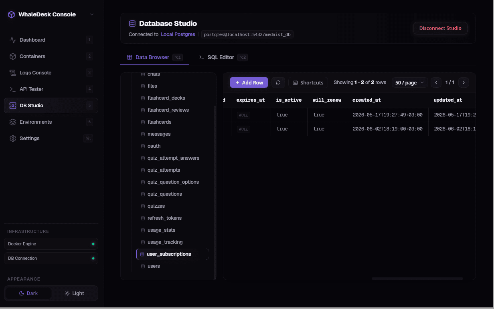494x309 pixels.
Task: Click the will_renew column header
Action: pos(327,100)
